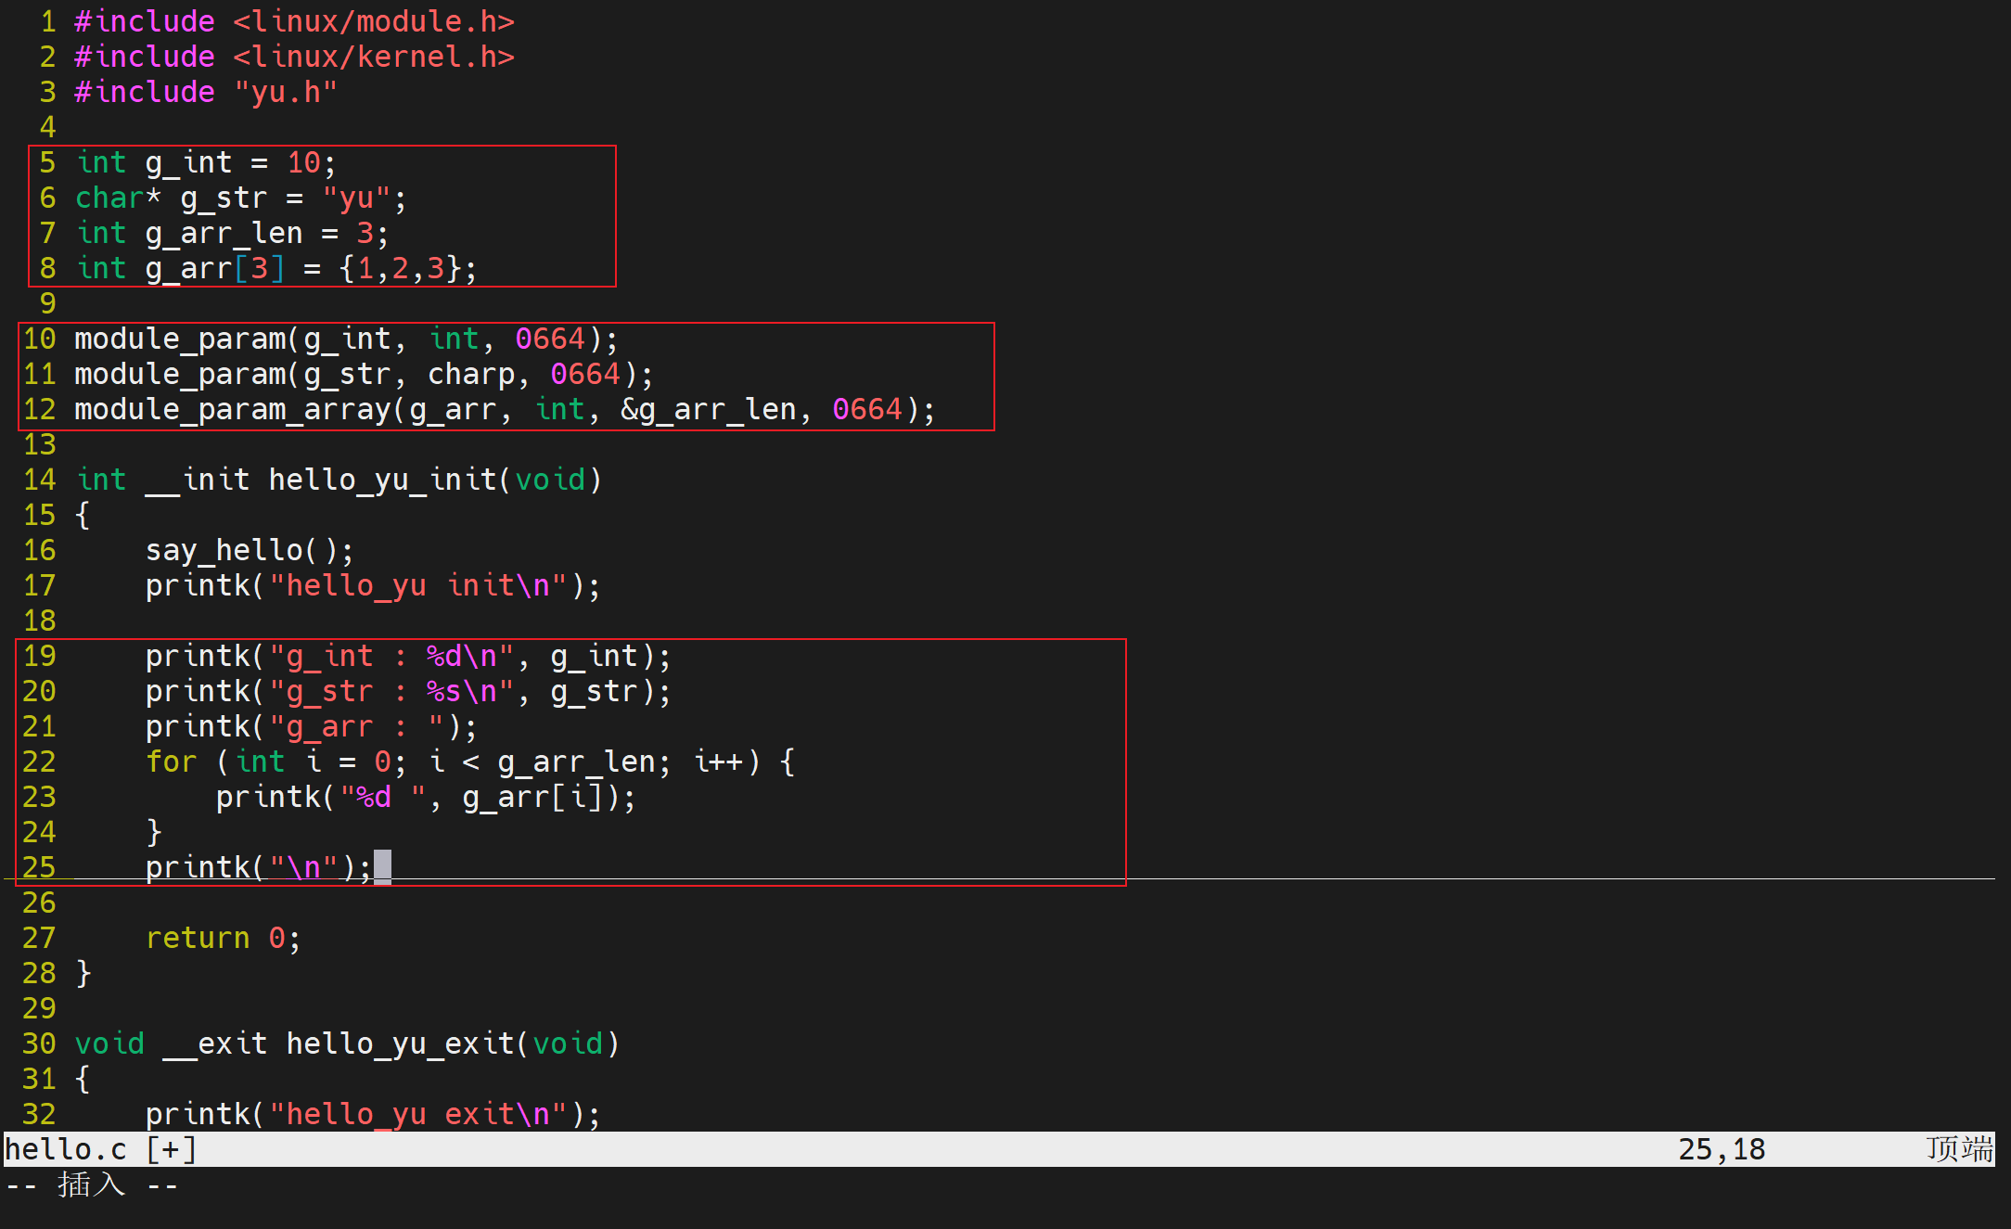The width and height of the screenshot is (2011, 1229).
Task: Click g_arr[i] argument on line 23
Action: (532, 797)
